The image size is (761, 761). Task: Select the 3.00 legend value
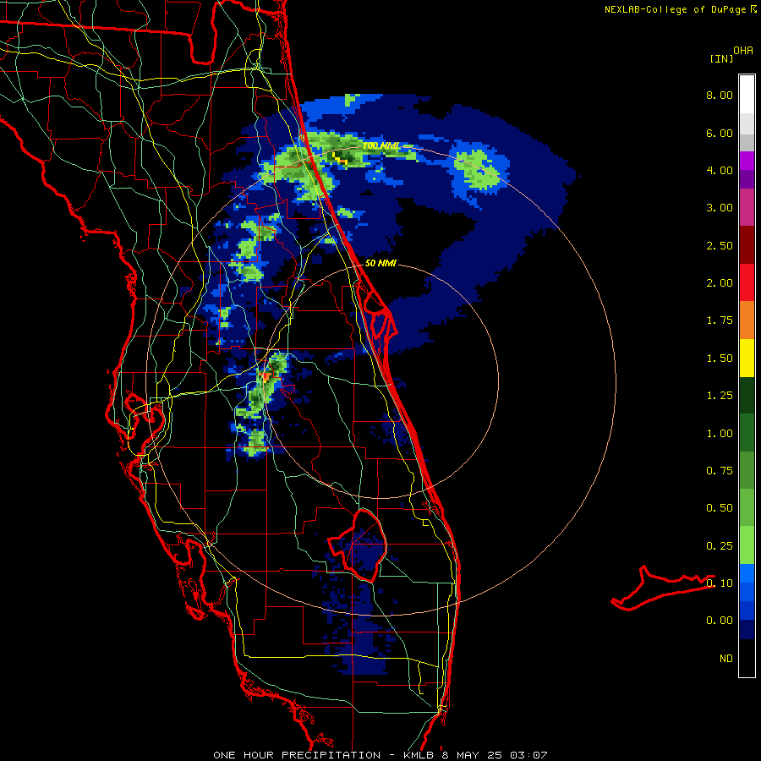(x=720, y=208)
